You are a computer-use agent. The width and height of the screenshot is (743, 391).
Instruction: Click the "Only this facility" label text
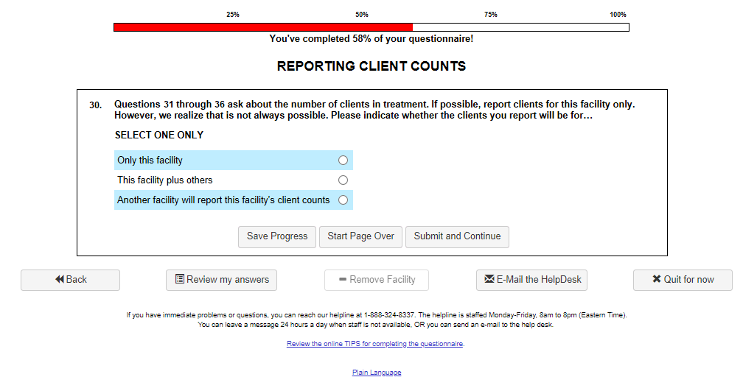coord(150,161)
